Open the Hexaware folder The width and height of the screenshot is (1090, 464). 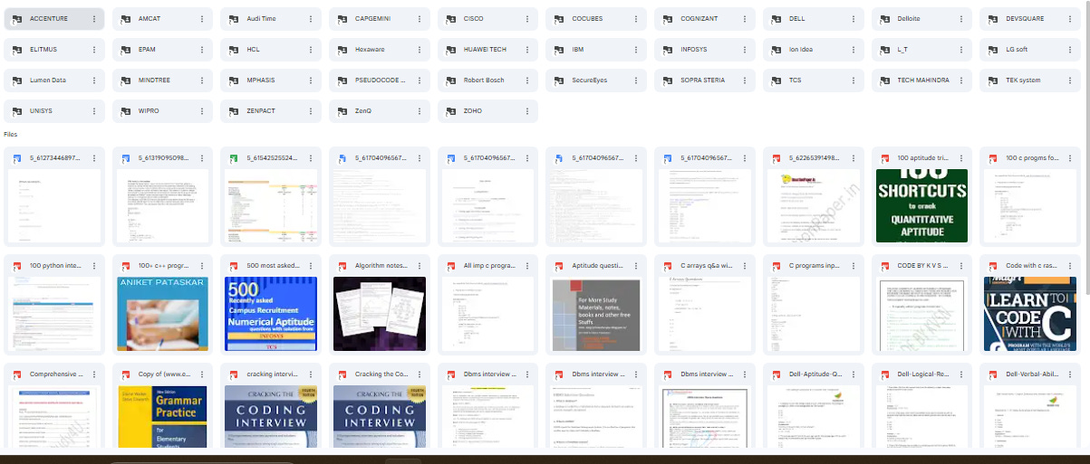380,49
